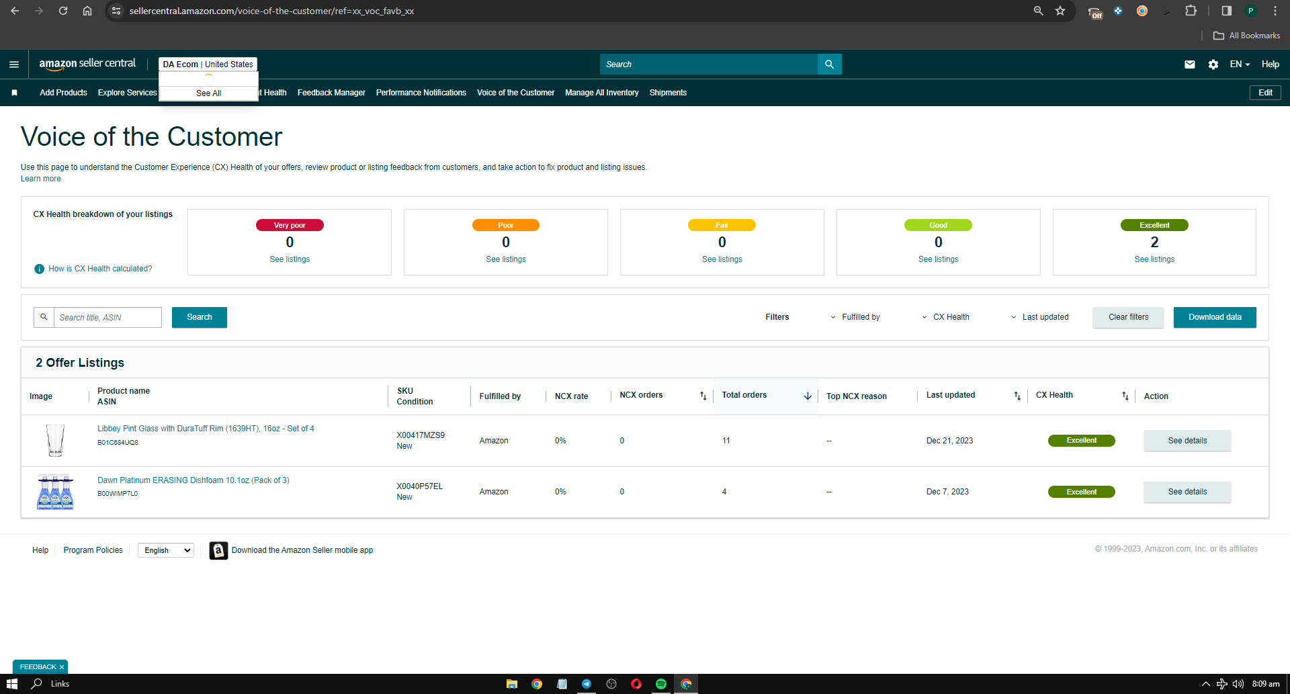Viewport: 1290px width, 694px height.
Task: Bookmark this page with star icon
Action: tap(1060, 11)
